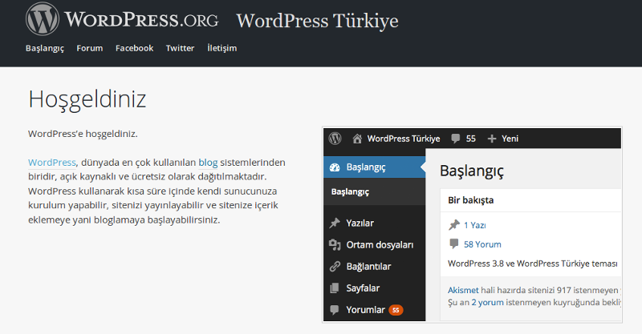
Task: Click the media icon beside Ortam dosyaları
Action: 335,244
